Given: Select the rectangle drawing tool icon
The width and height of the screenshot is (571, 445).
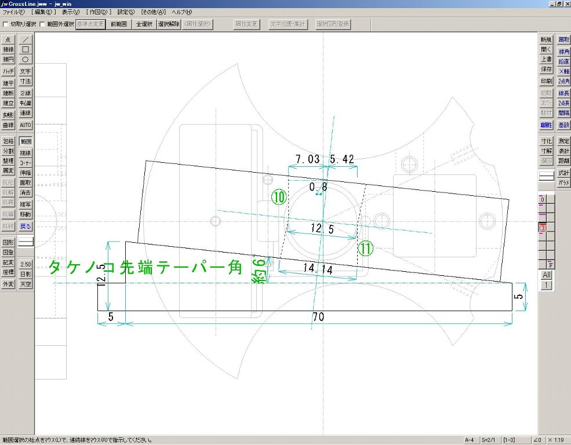Looking at the screenshot, I should (x=26, y=49).
